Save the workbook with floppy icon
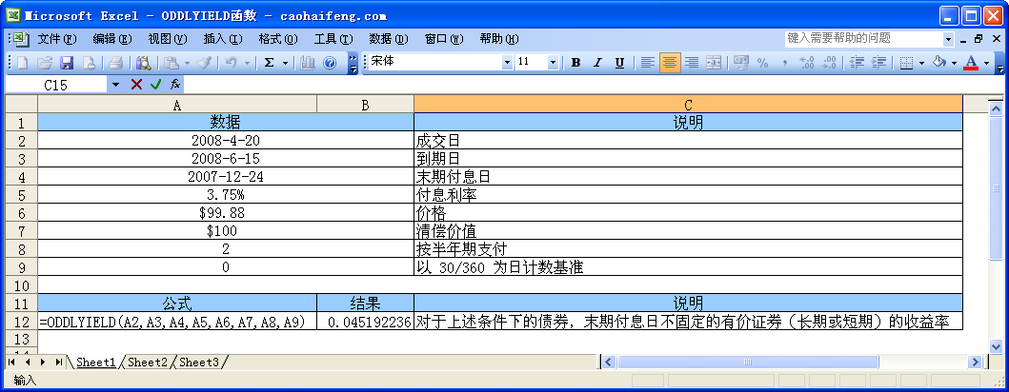Viewport: 1009px width, 392px height. click(x=67, y=63)
